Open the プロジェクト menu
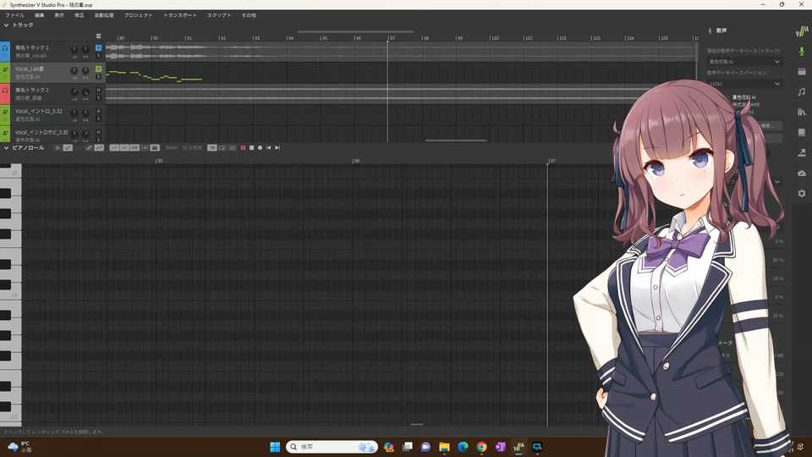The image size is (812, 457). pos(138,15)
